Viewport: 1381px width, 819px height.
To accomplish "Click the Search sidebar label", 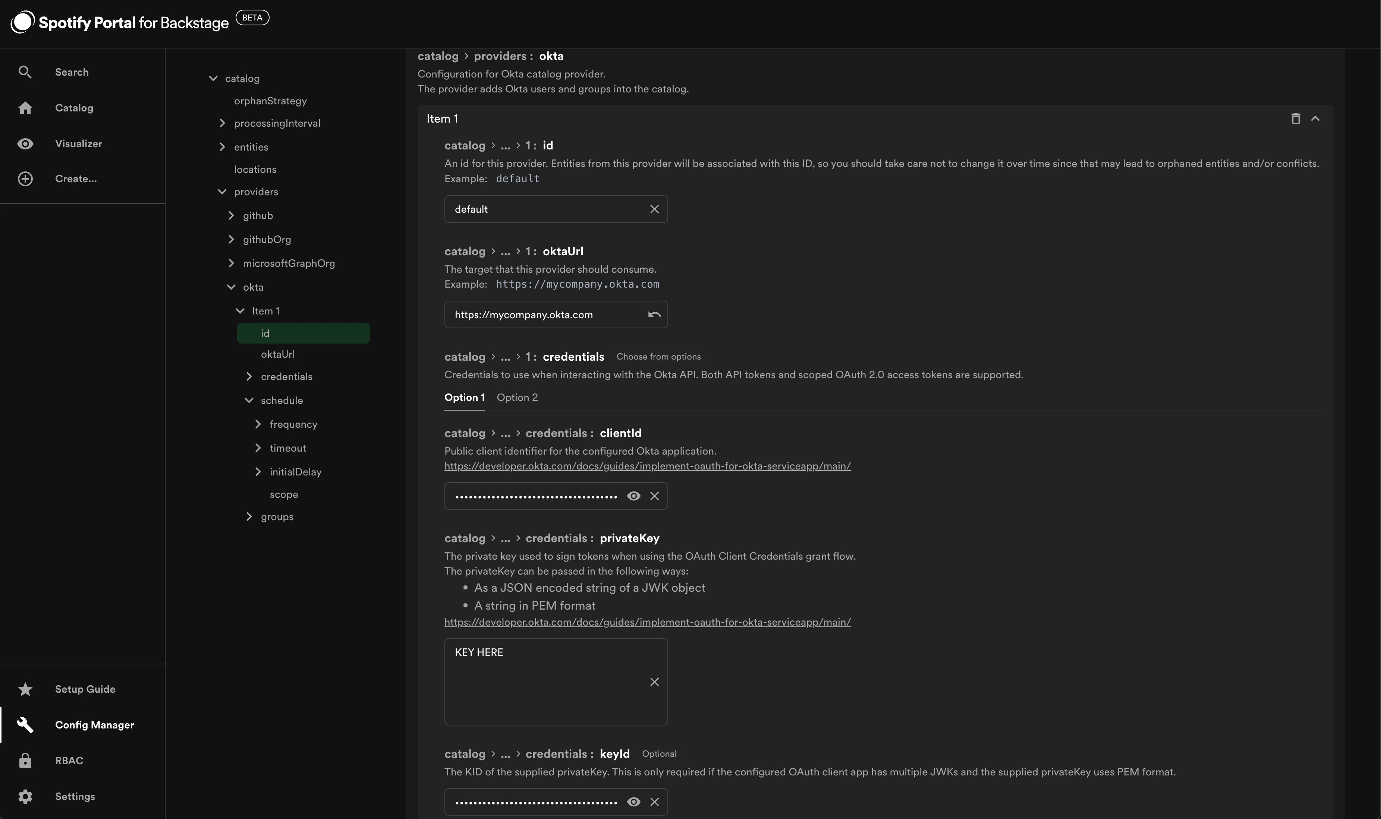I will coord(72,72).
